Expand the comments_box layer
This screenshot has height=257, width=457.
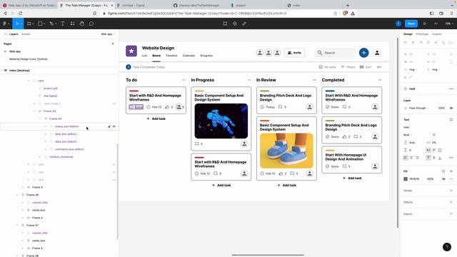(x=46, y=149)
